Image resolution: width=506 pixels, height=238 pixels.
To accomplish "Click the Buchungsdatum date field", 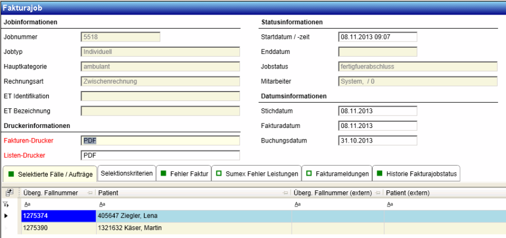I will point(377,140).
